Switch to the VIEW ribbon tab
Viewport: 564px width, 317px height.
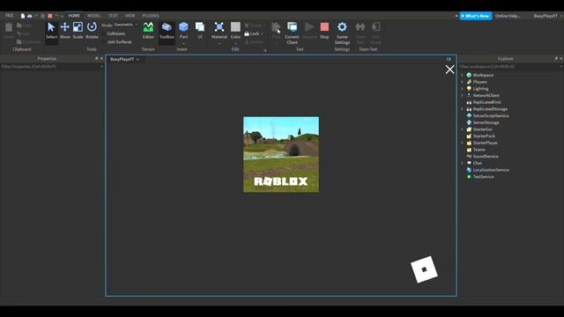tap(130, 16)
